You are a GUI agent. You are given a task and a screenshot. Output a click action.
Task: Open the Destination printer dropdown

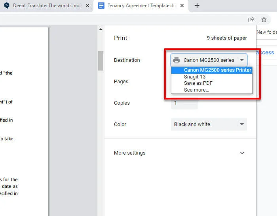point(209,60)
